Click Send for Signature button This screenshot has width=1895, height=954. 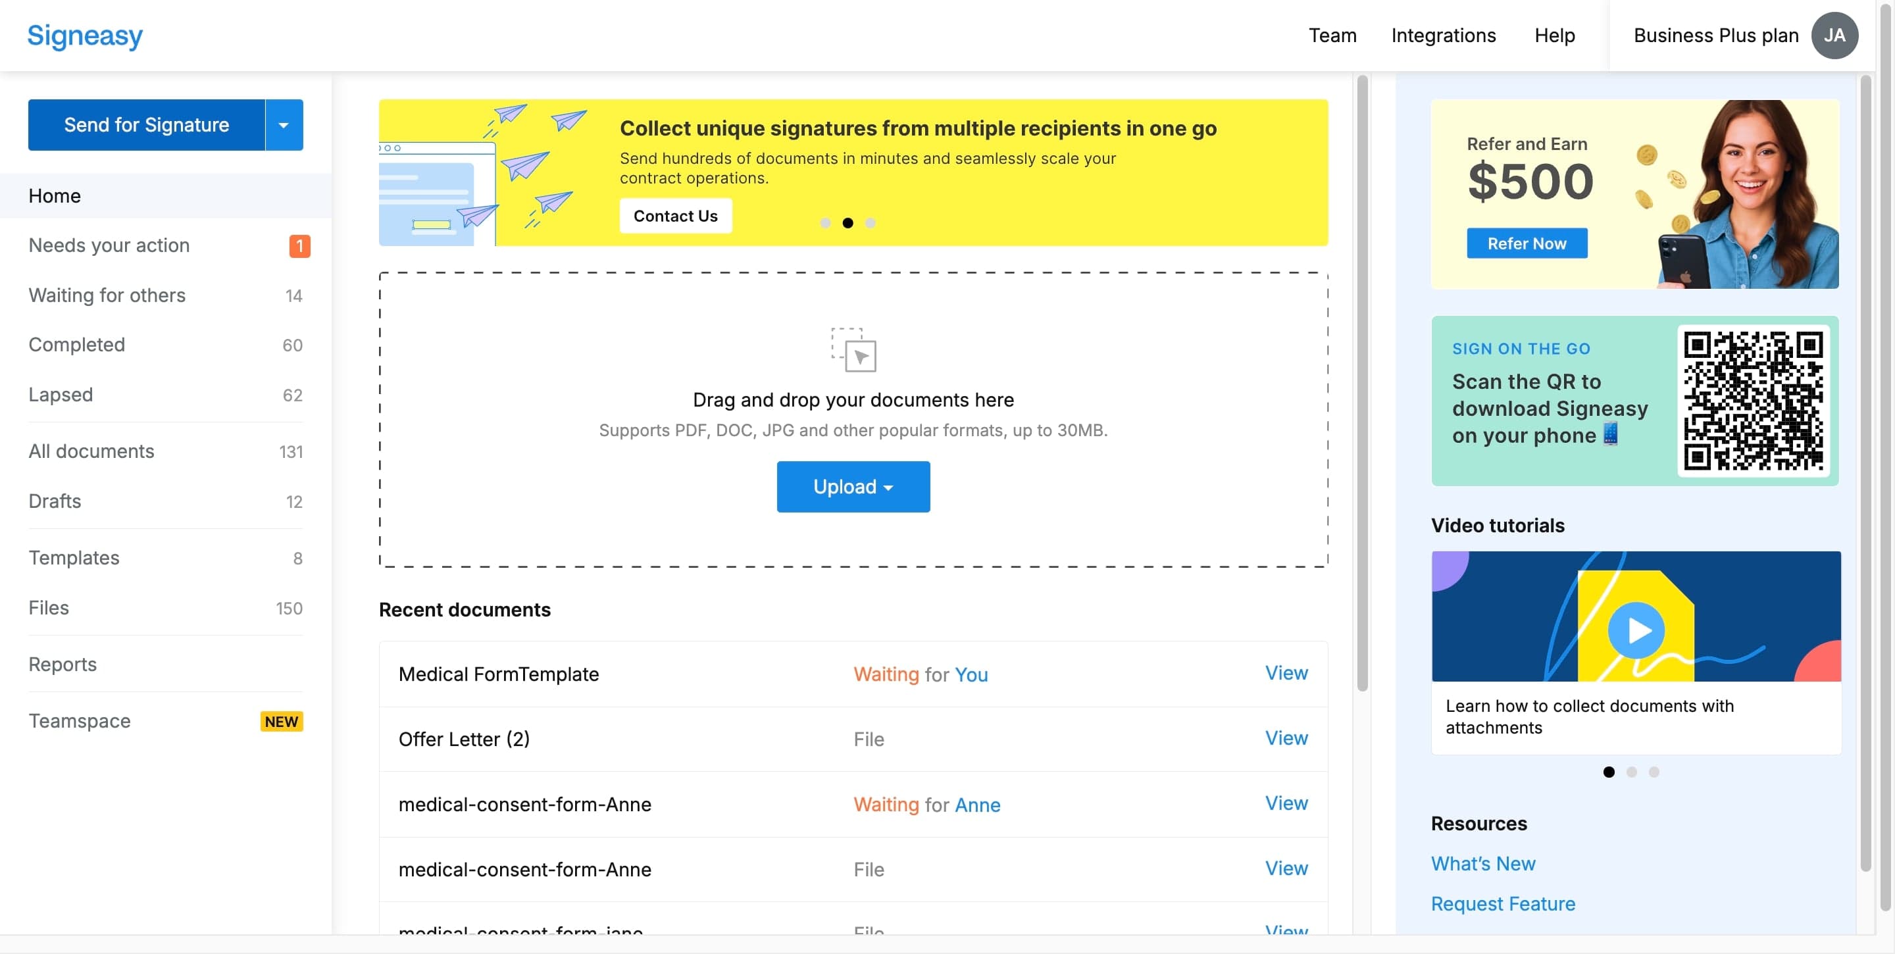coord(146,125)
